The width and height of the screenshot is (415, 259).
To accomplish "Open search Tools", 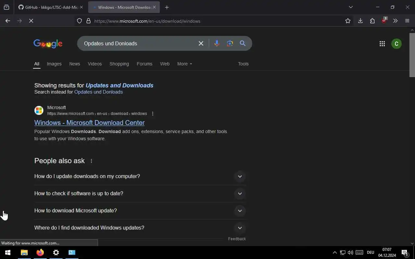I will (243, 64).
